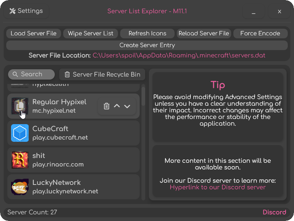Click Force Encode
Image resolution: width=294 pixels, height=221 pixels.
tap(260, 34)
